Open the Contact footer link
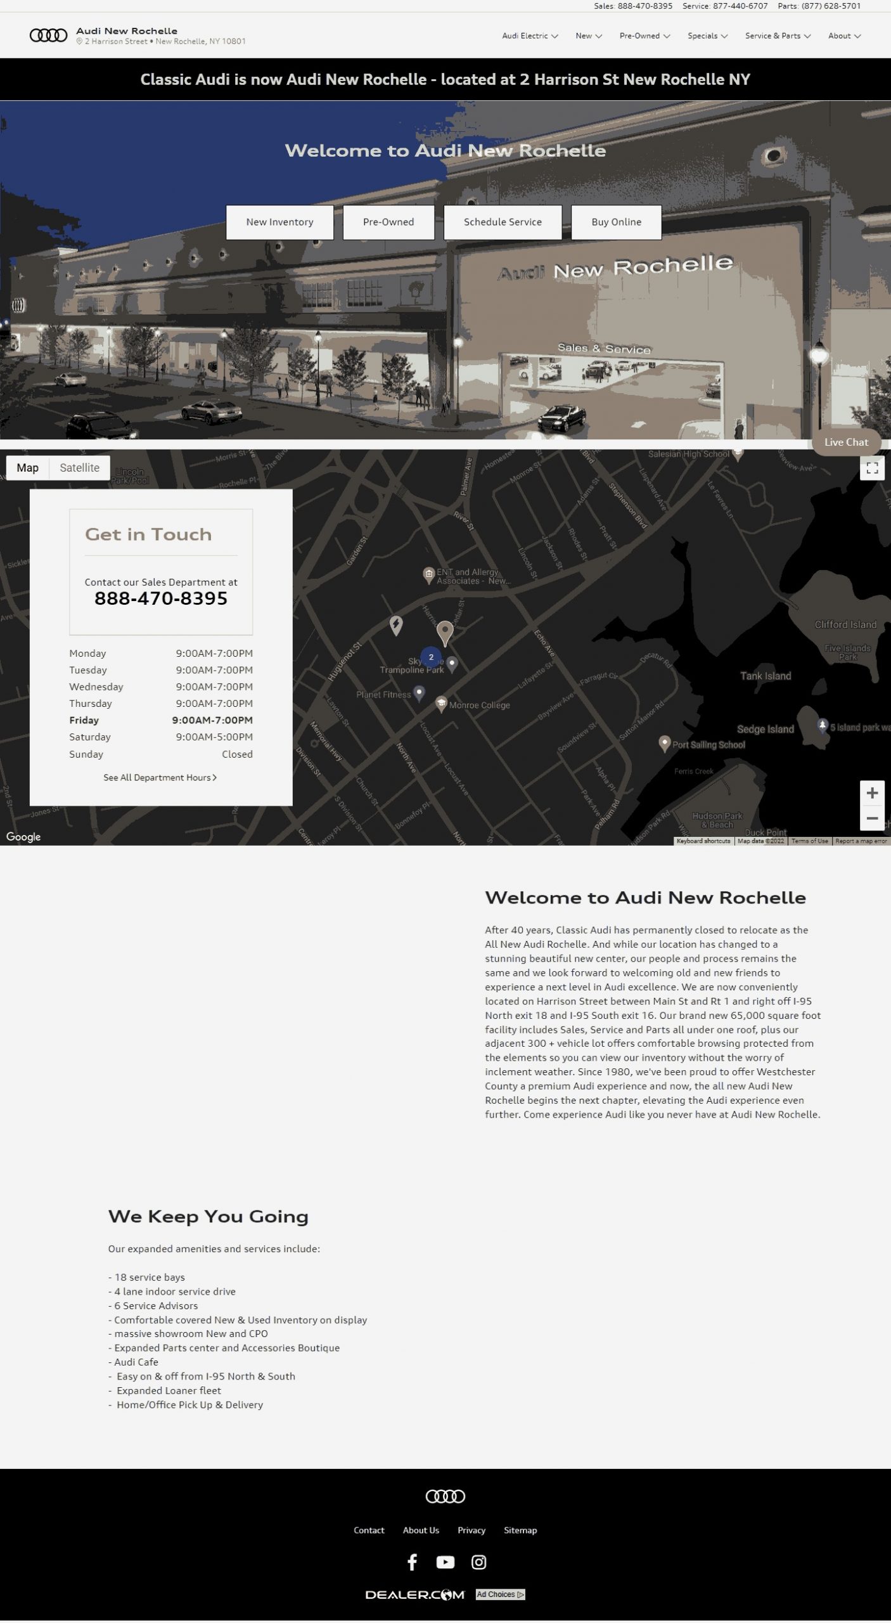 (369, 1530)
